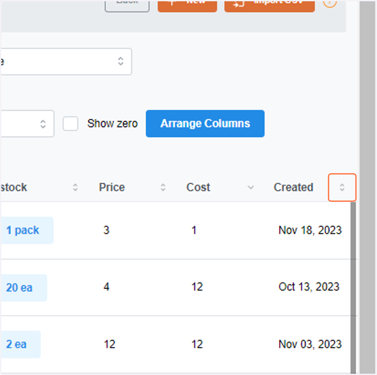Viewport: 377px width, 375px height.
Task: Open the wide select dropdown at top
Action: click(x=66, y=62)
